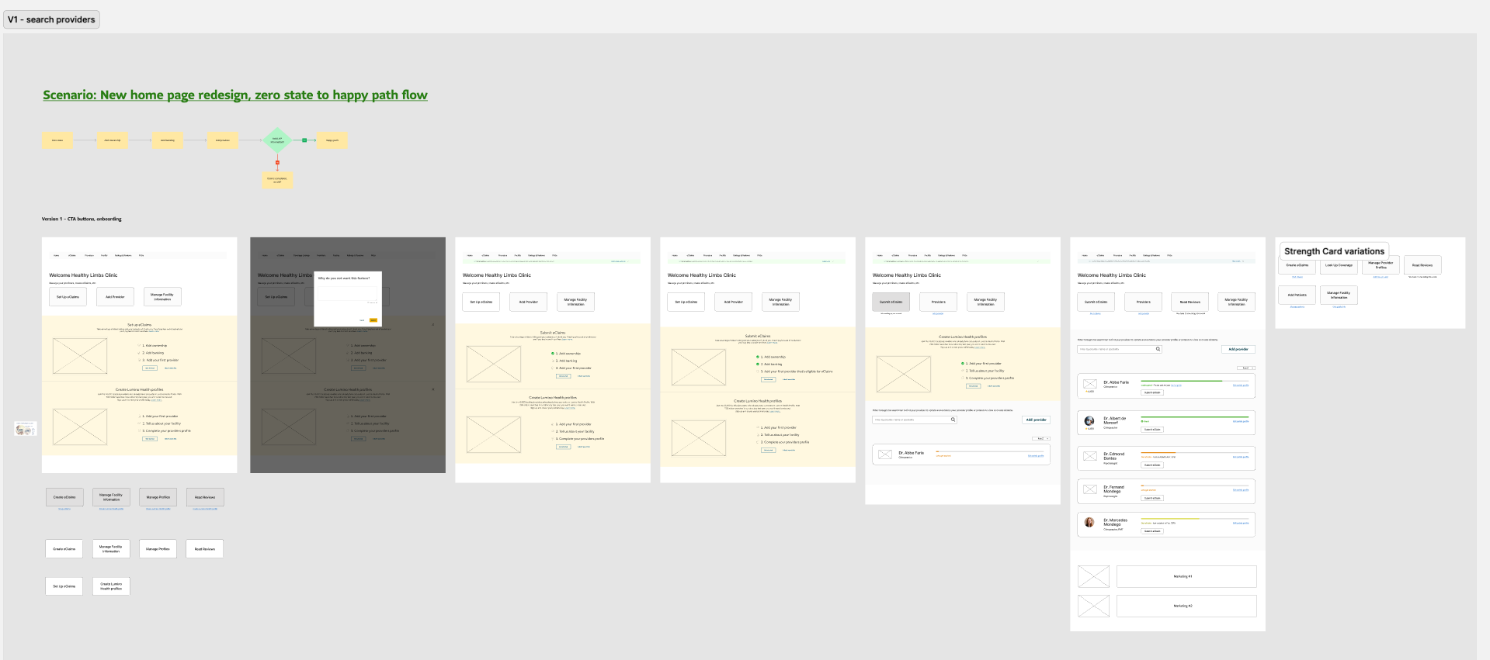Click image placeholder beside Marketing #2
This screenshot has height=660, width=1490.
click(1093, 606)
